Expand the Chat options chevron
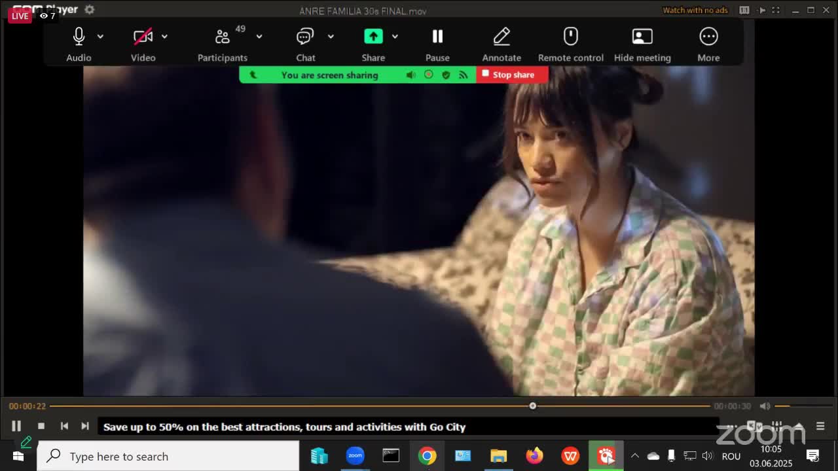Viewport: 838px width, 471px height. click(331, 37)
